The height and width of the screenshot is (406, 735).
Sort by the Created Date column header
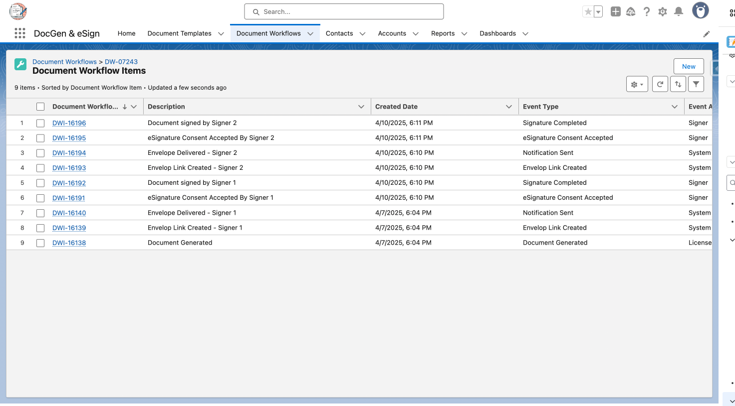pos(396,107)
